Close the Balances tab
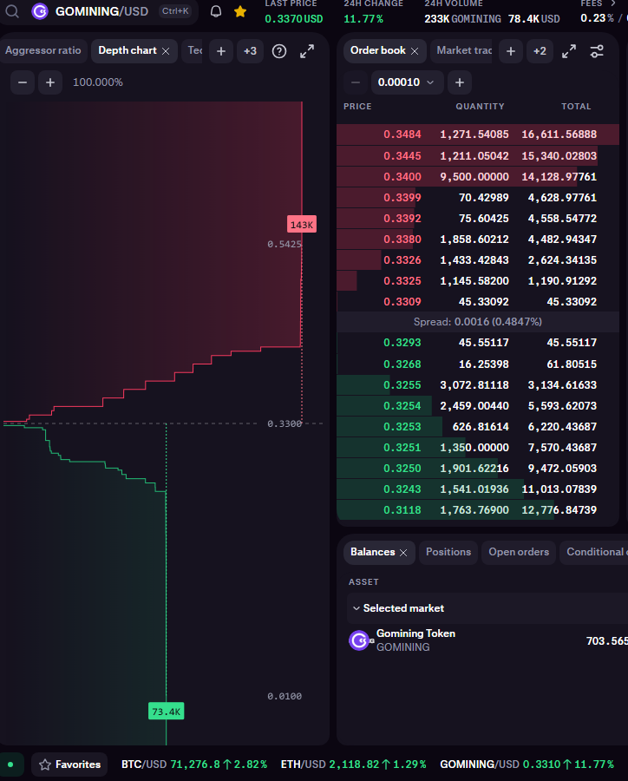 point(403,553)
